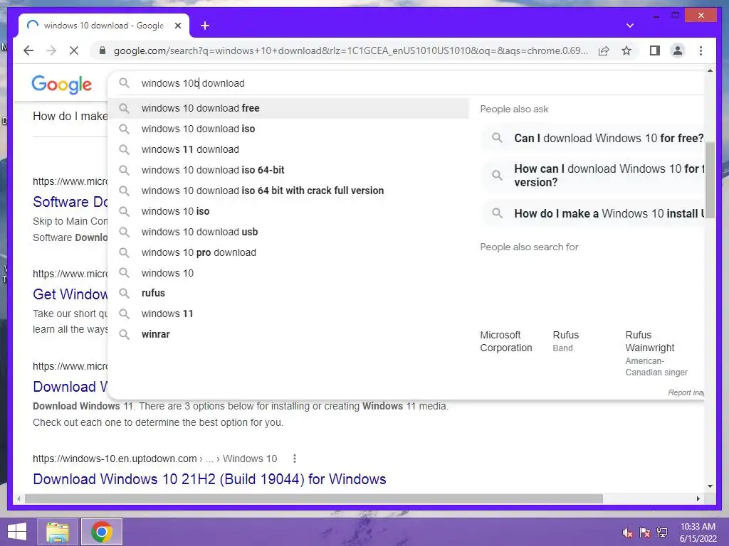
Task: Choose suggestion 'windows 10 pro download'
Action: pyautogui.click(x=288, y=252)
